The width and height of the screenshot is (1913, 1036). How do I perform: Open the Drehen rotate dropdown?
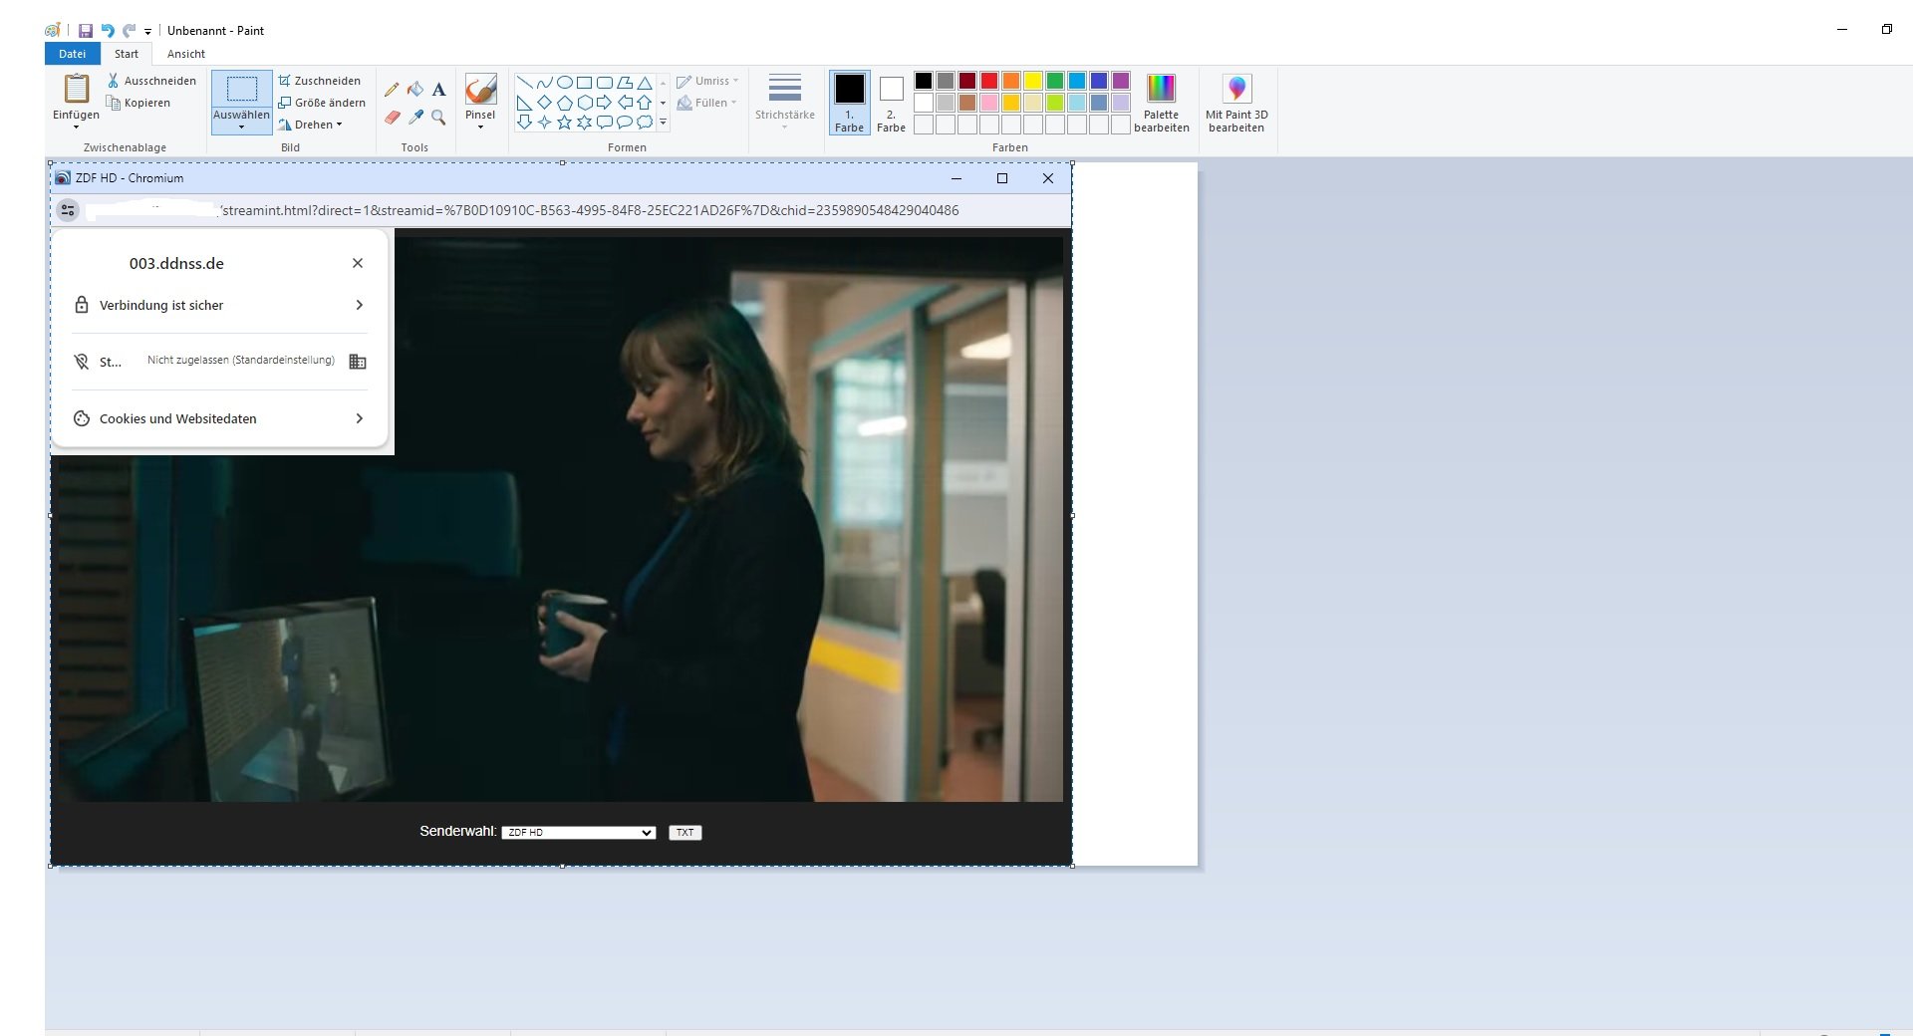(312, 125)
